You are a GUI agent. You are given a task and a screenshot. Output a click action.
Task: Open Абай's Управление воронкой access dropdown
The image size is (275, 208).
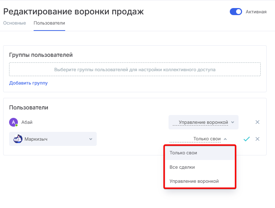(x=204, y=122)
